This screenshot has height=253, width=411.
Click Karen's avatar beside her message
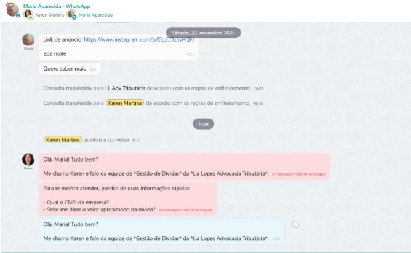point(28,159)
